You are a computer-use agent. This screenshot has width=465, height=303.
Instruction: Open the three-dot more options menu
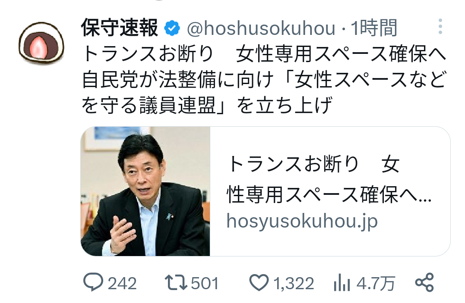pyautogui.click(x=440, y=27)
